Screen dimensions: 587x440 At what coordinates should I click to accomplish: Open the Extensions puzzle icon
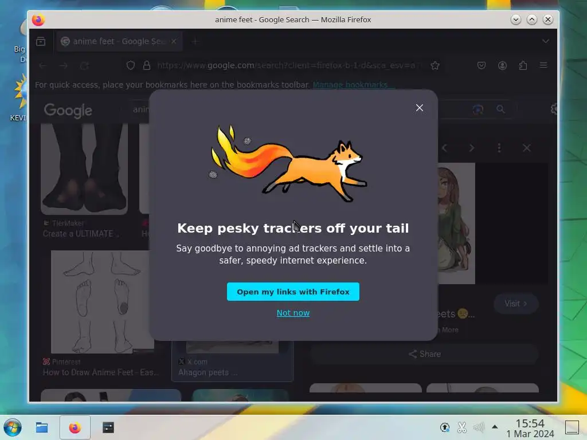pos(523,65)
